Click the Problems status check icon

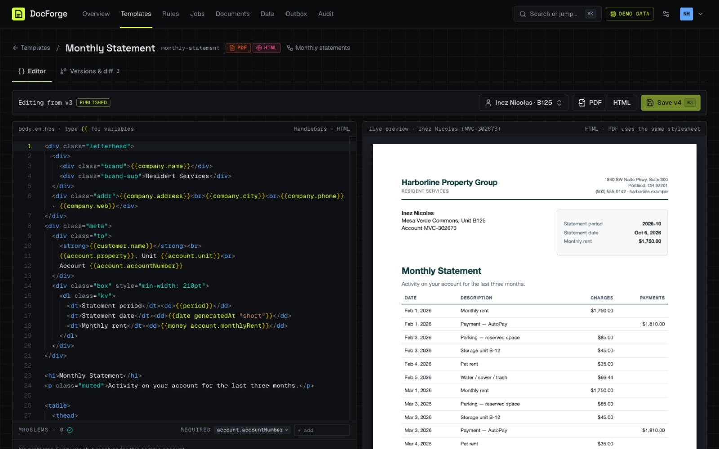(70, 430)
